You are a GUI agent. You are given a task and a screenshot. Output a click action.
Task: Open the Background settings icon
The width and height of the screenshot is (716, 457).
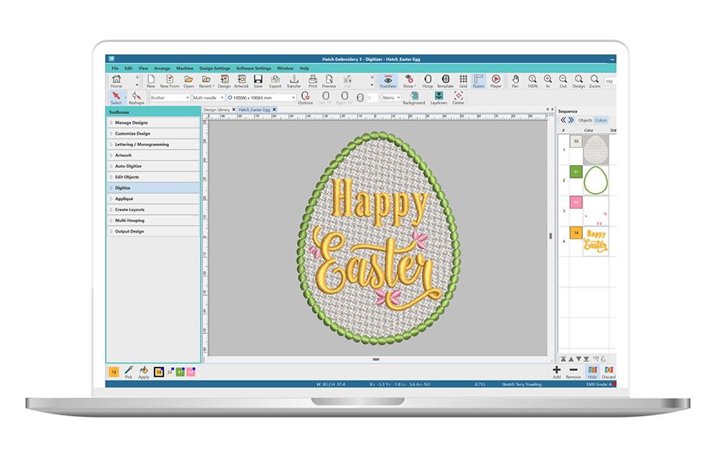pos(414,95)
